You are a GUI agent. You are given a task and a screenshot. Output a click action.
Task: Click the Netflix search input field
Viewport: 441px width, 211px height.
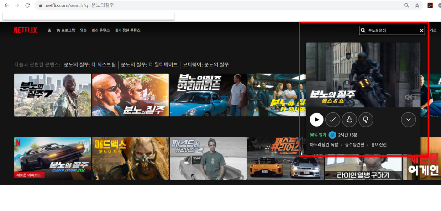pyautogui.click(x=393, y=31)
